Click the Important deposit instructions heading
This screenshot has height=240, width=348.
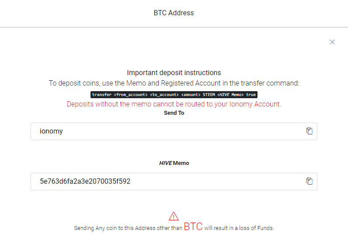174,73
